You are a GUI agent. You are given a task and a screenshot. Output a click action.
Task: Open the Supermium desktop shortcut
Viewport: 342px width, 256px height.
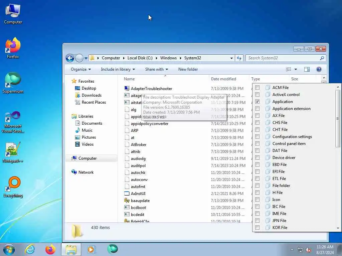pos(13,83)
